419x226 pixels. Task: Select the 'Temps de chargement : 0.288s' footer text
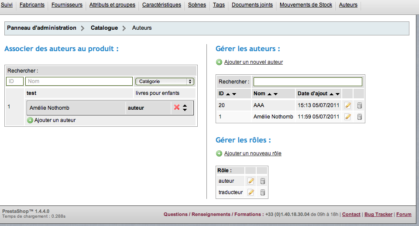(34, 216)
